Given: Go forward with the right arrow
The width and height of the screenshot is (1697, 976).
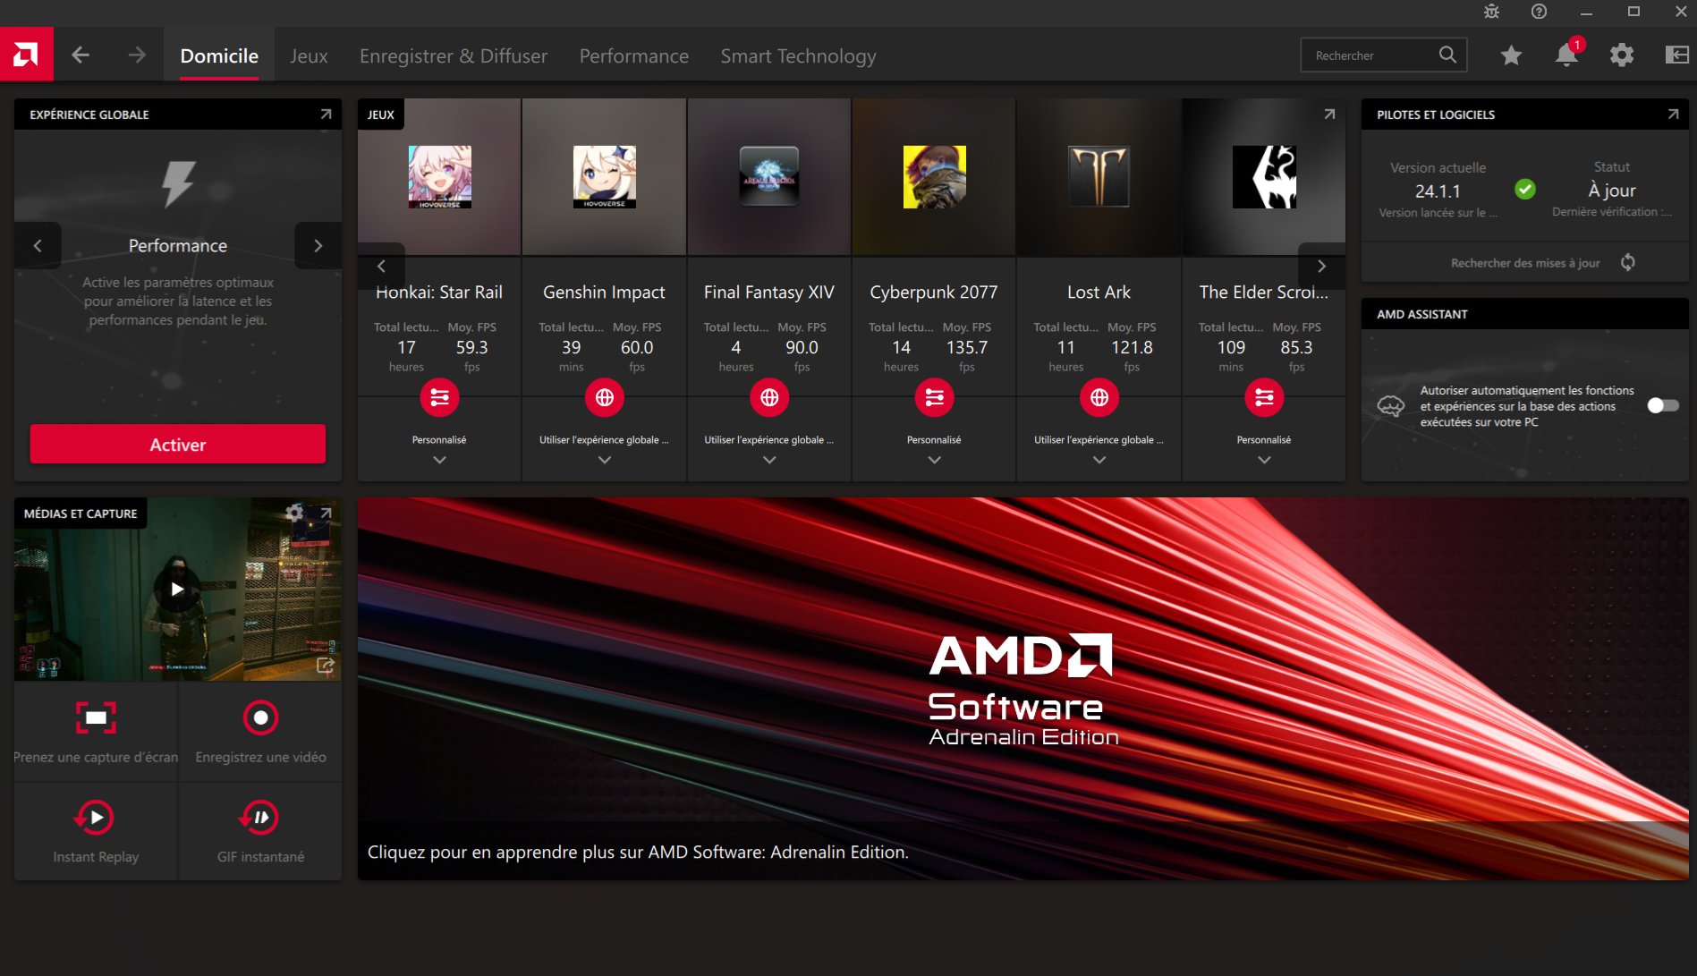Looking at the screenshot, I should 137,55.
